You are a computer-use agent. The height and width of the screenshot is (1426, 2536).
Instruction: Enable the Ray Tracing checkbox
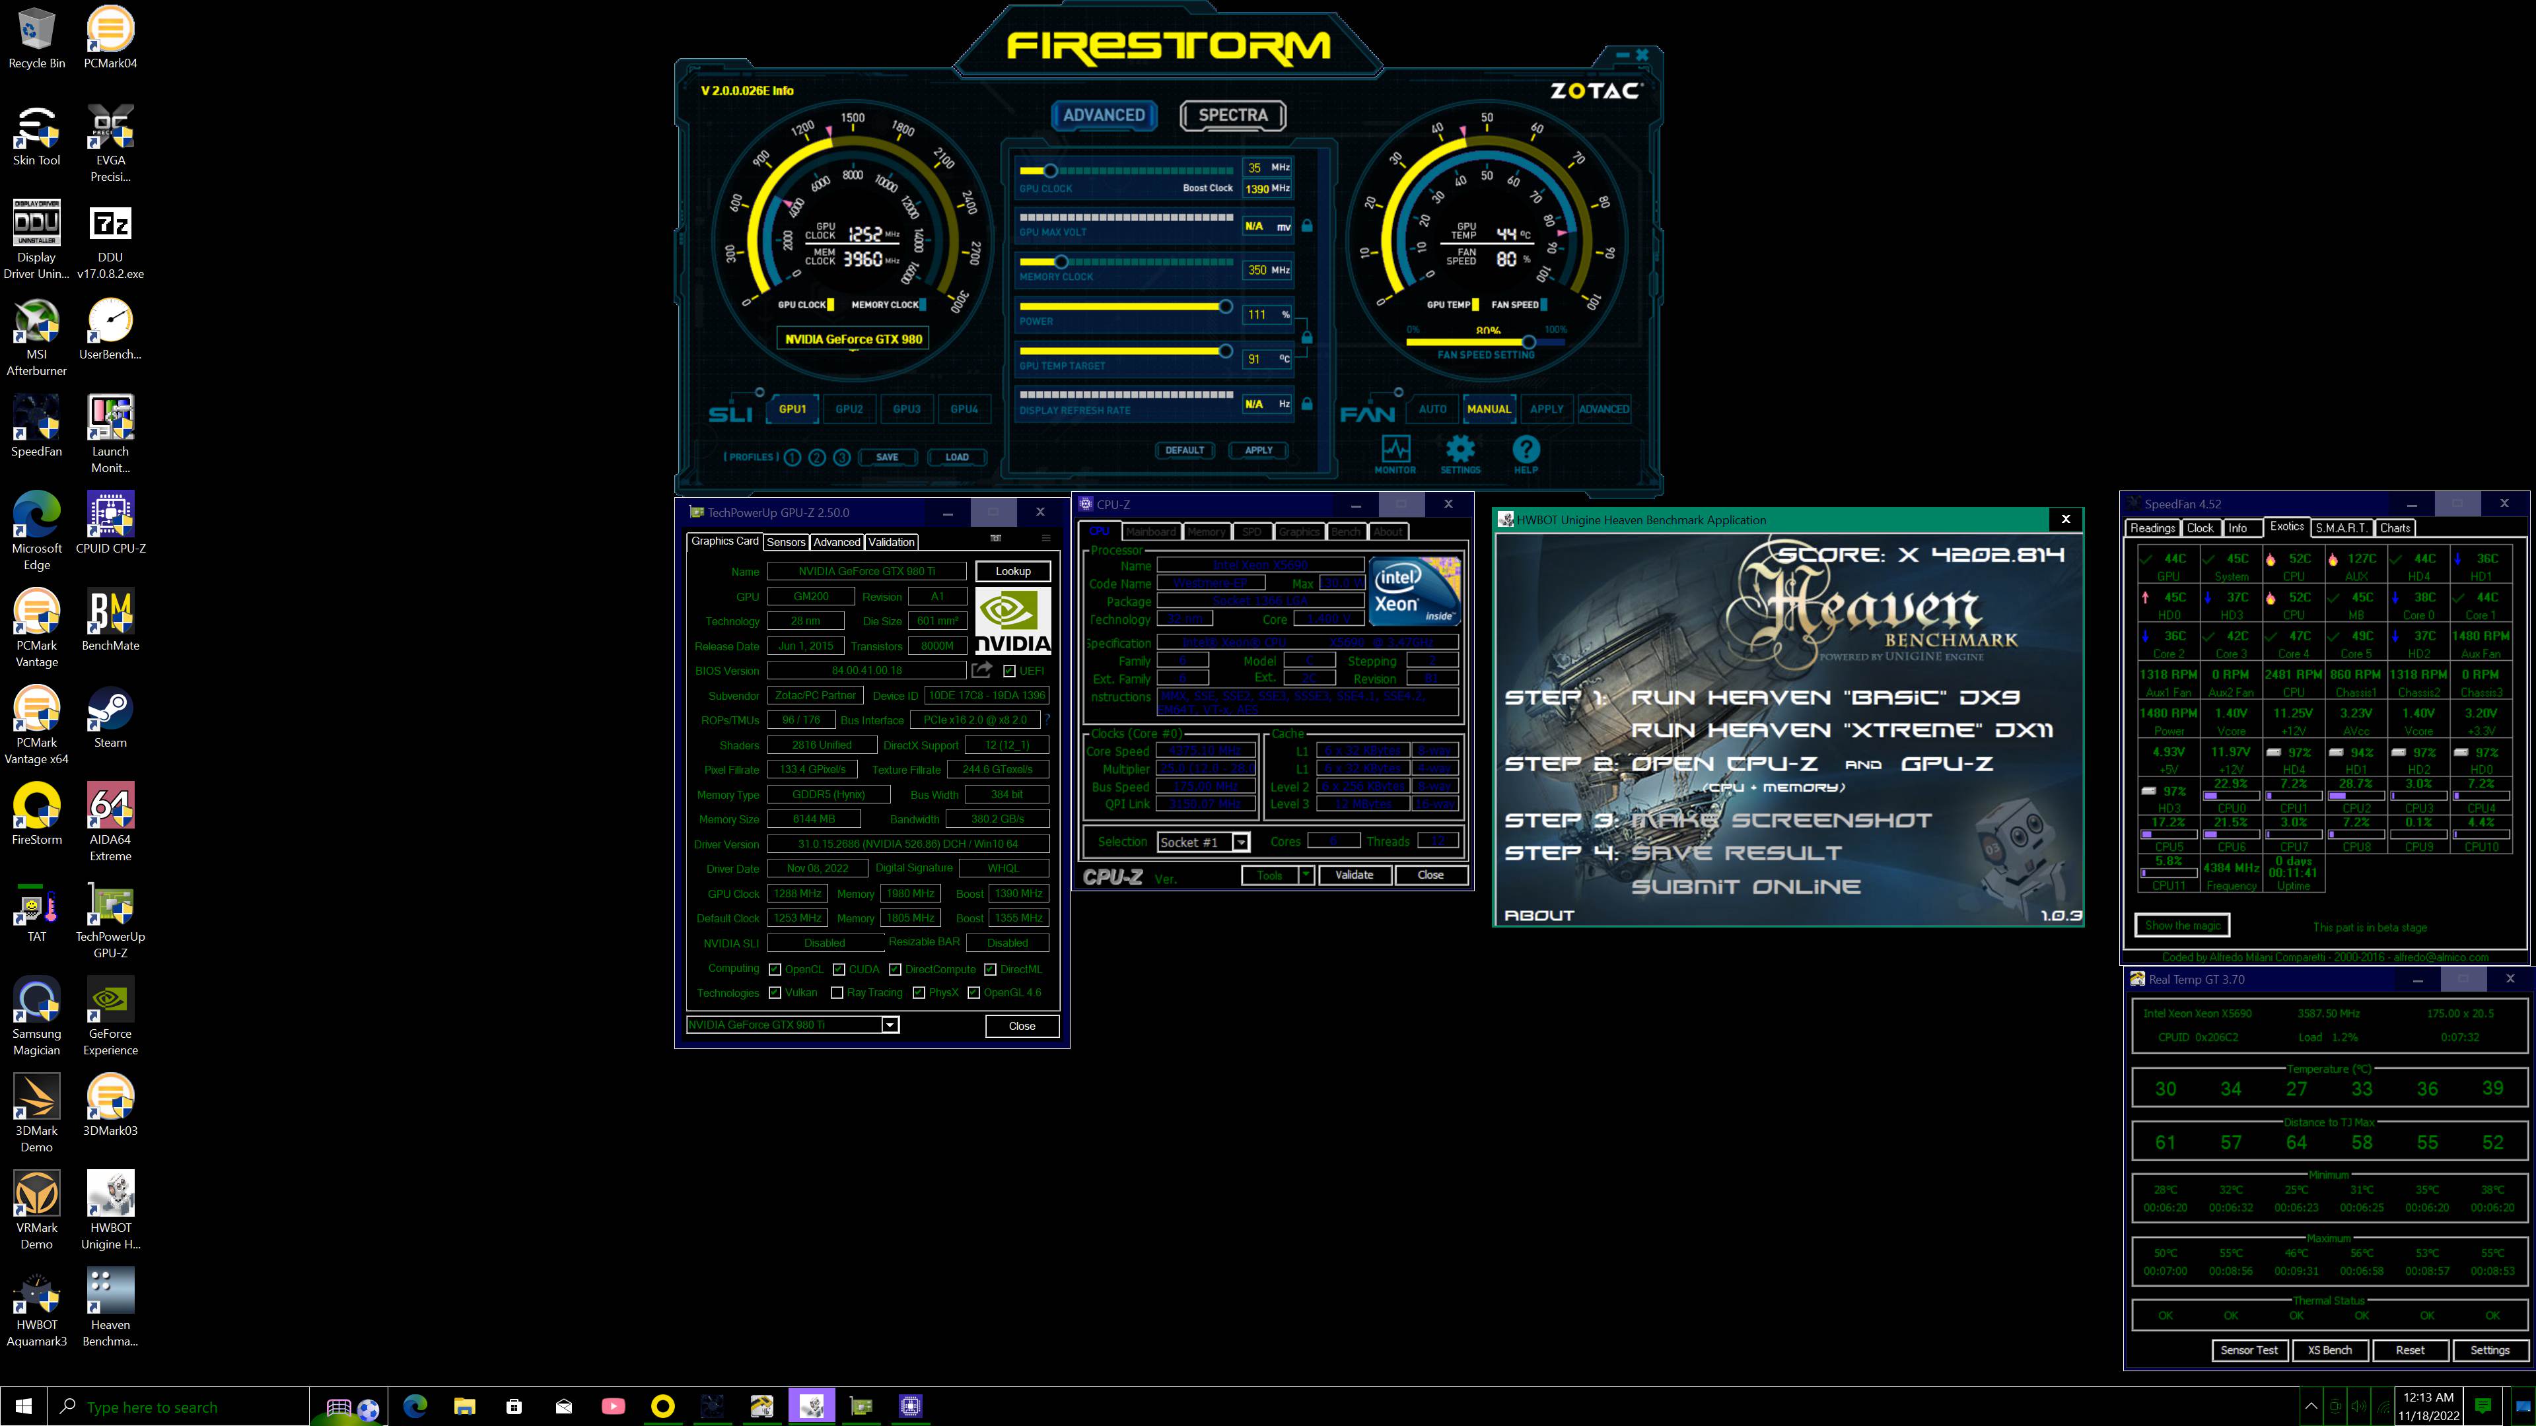(x=837, y=992)
